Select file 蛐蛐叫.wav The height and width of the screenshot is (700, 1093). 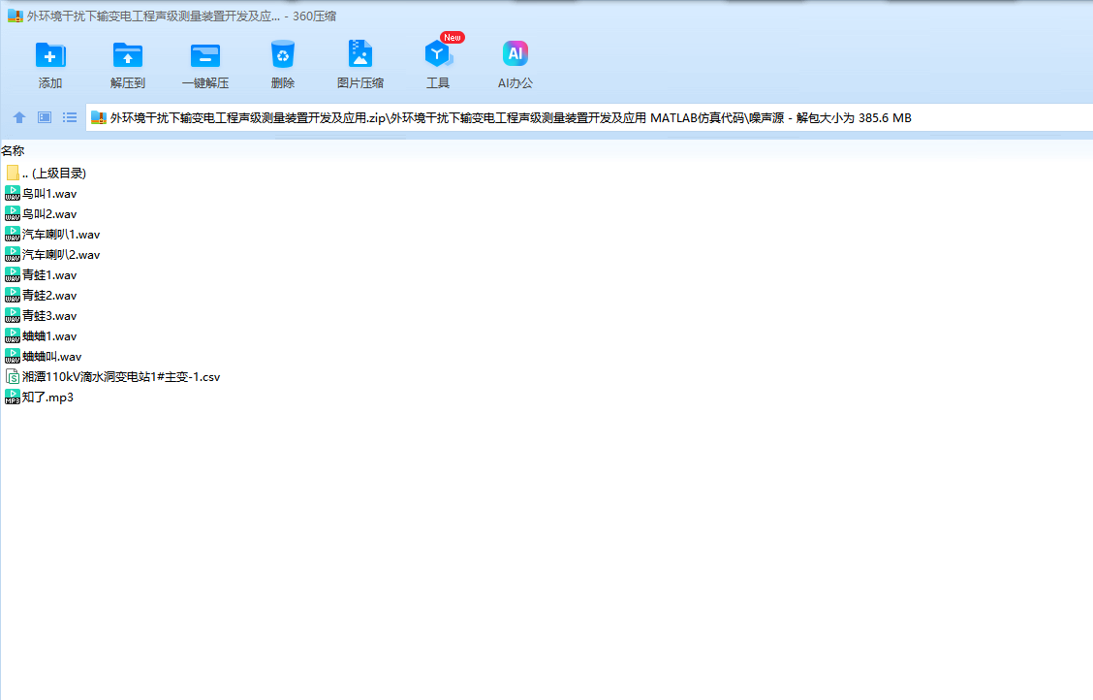click(44, 356)
